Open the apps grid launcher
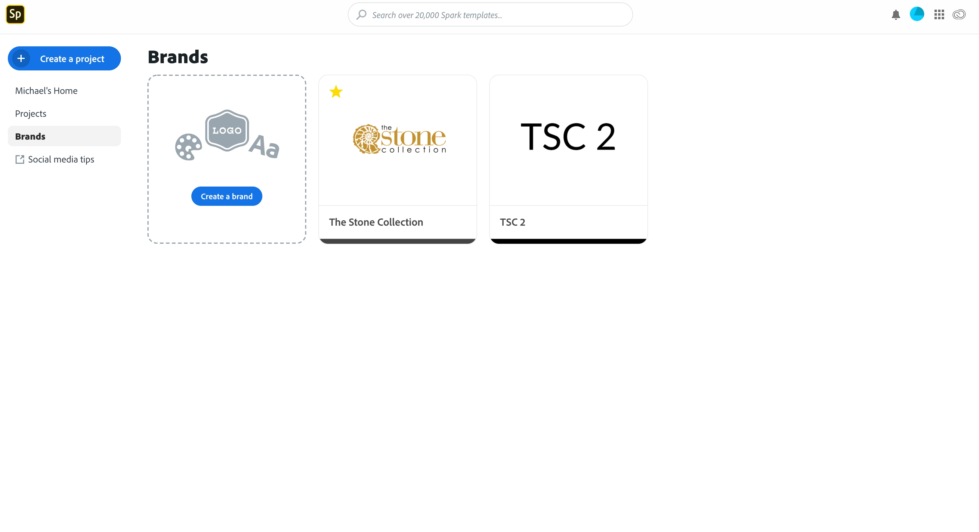Viewport: 979px width, 532px height. [x=939, y=15]
